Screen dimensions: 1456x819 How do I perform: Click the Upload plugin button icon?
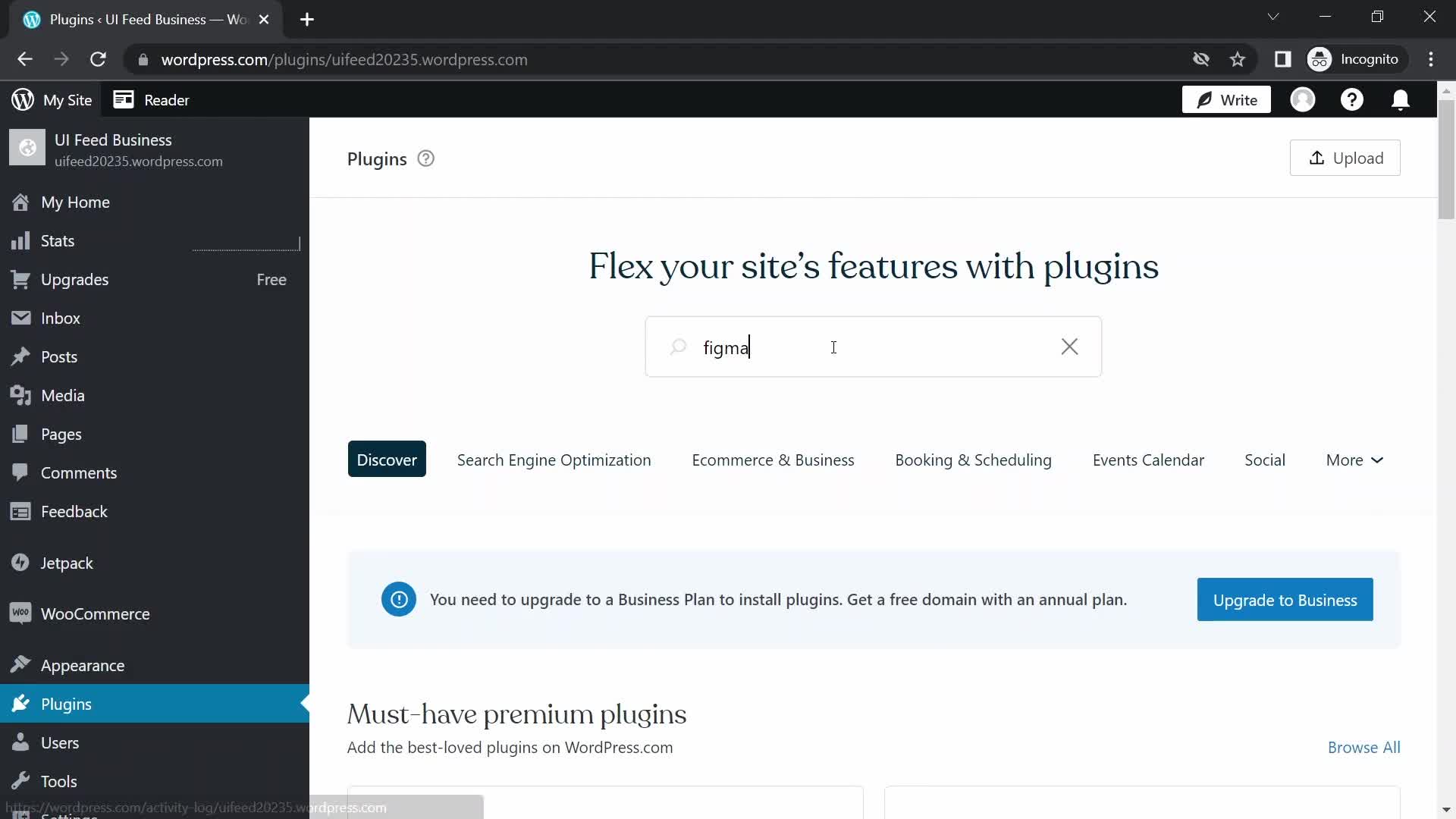tap(1317, 158)
